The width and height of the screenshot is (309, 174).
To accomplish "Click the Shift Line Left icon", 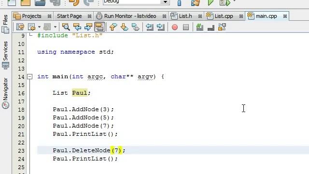I will pyautogui.click(x=150, y=27).
